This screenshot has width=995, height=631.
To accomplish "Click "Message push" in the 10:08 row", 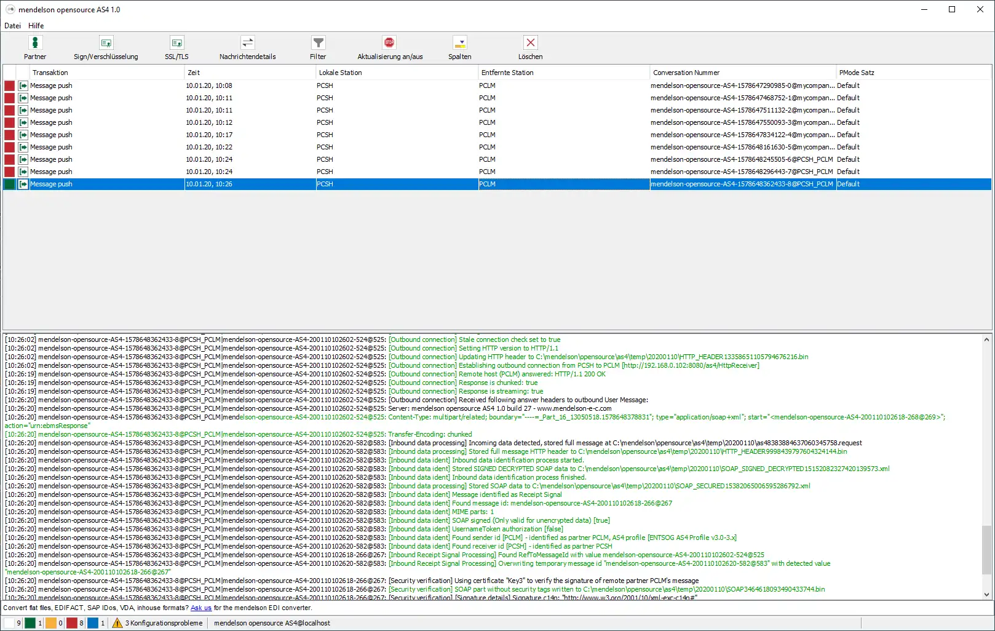I will (x=51, y=85).
